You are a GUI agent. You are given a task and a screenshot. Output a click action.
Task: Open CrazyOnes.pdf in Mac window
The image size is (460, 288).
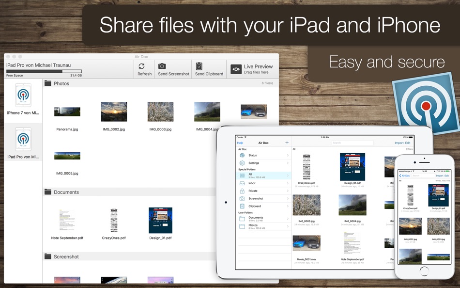click(114, 221)
